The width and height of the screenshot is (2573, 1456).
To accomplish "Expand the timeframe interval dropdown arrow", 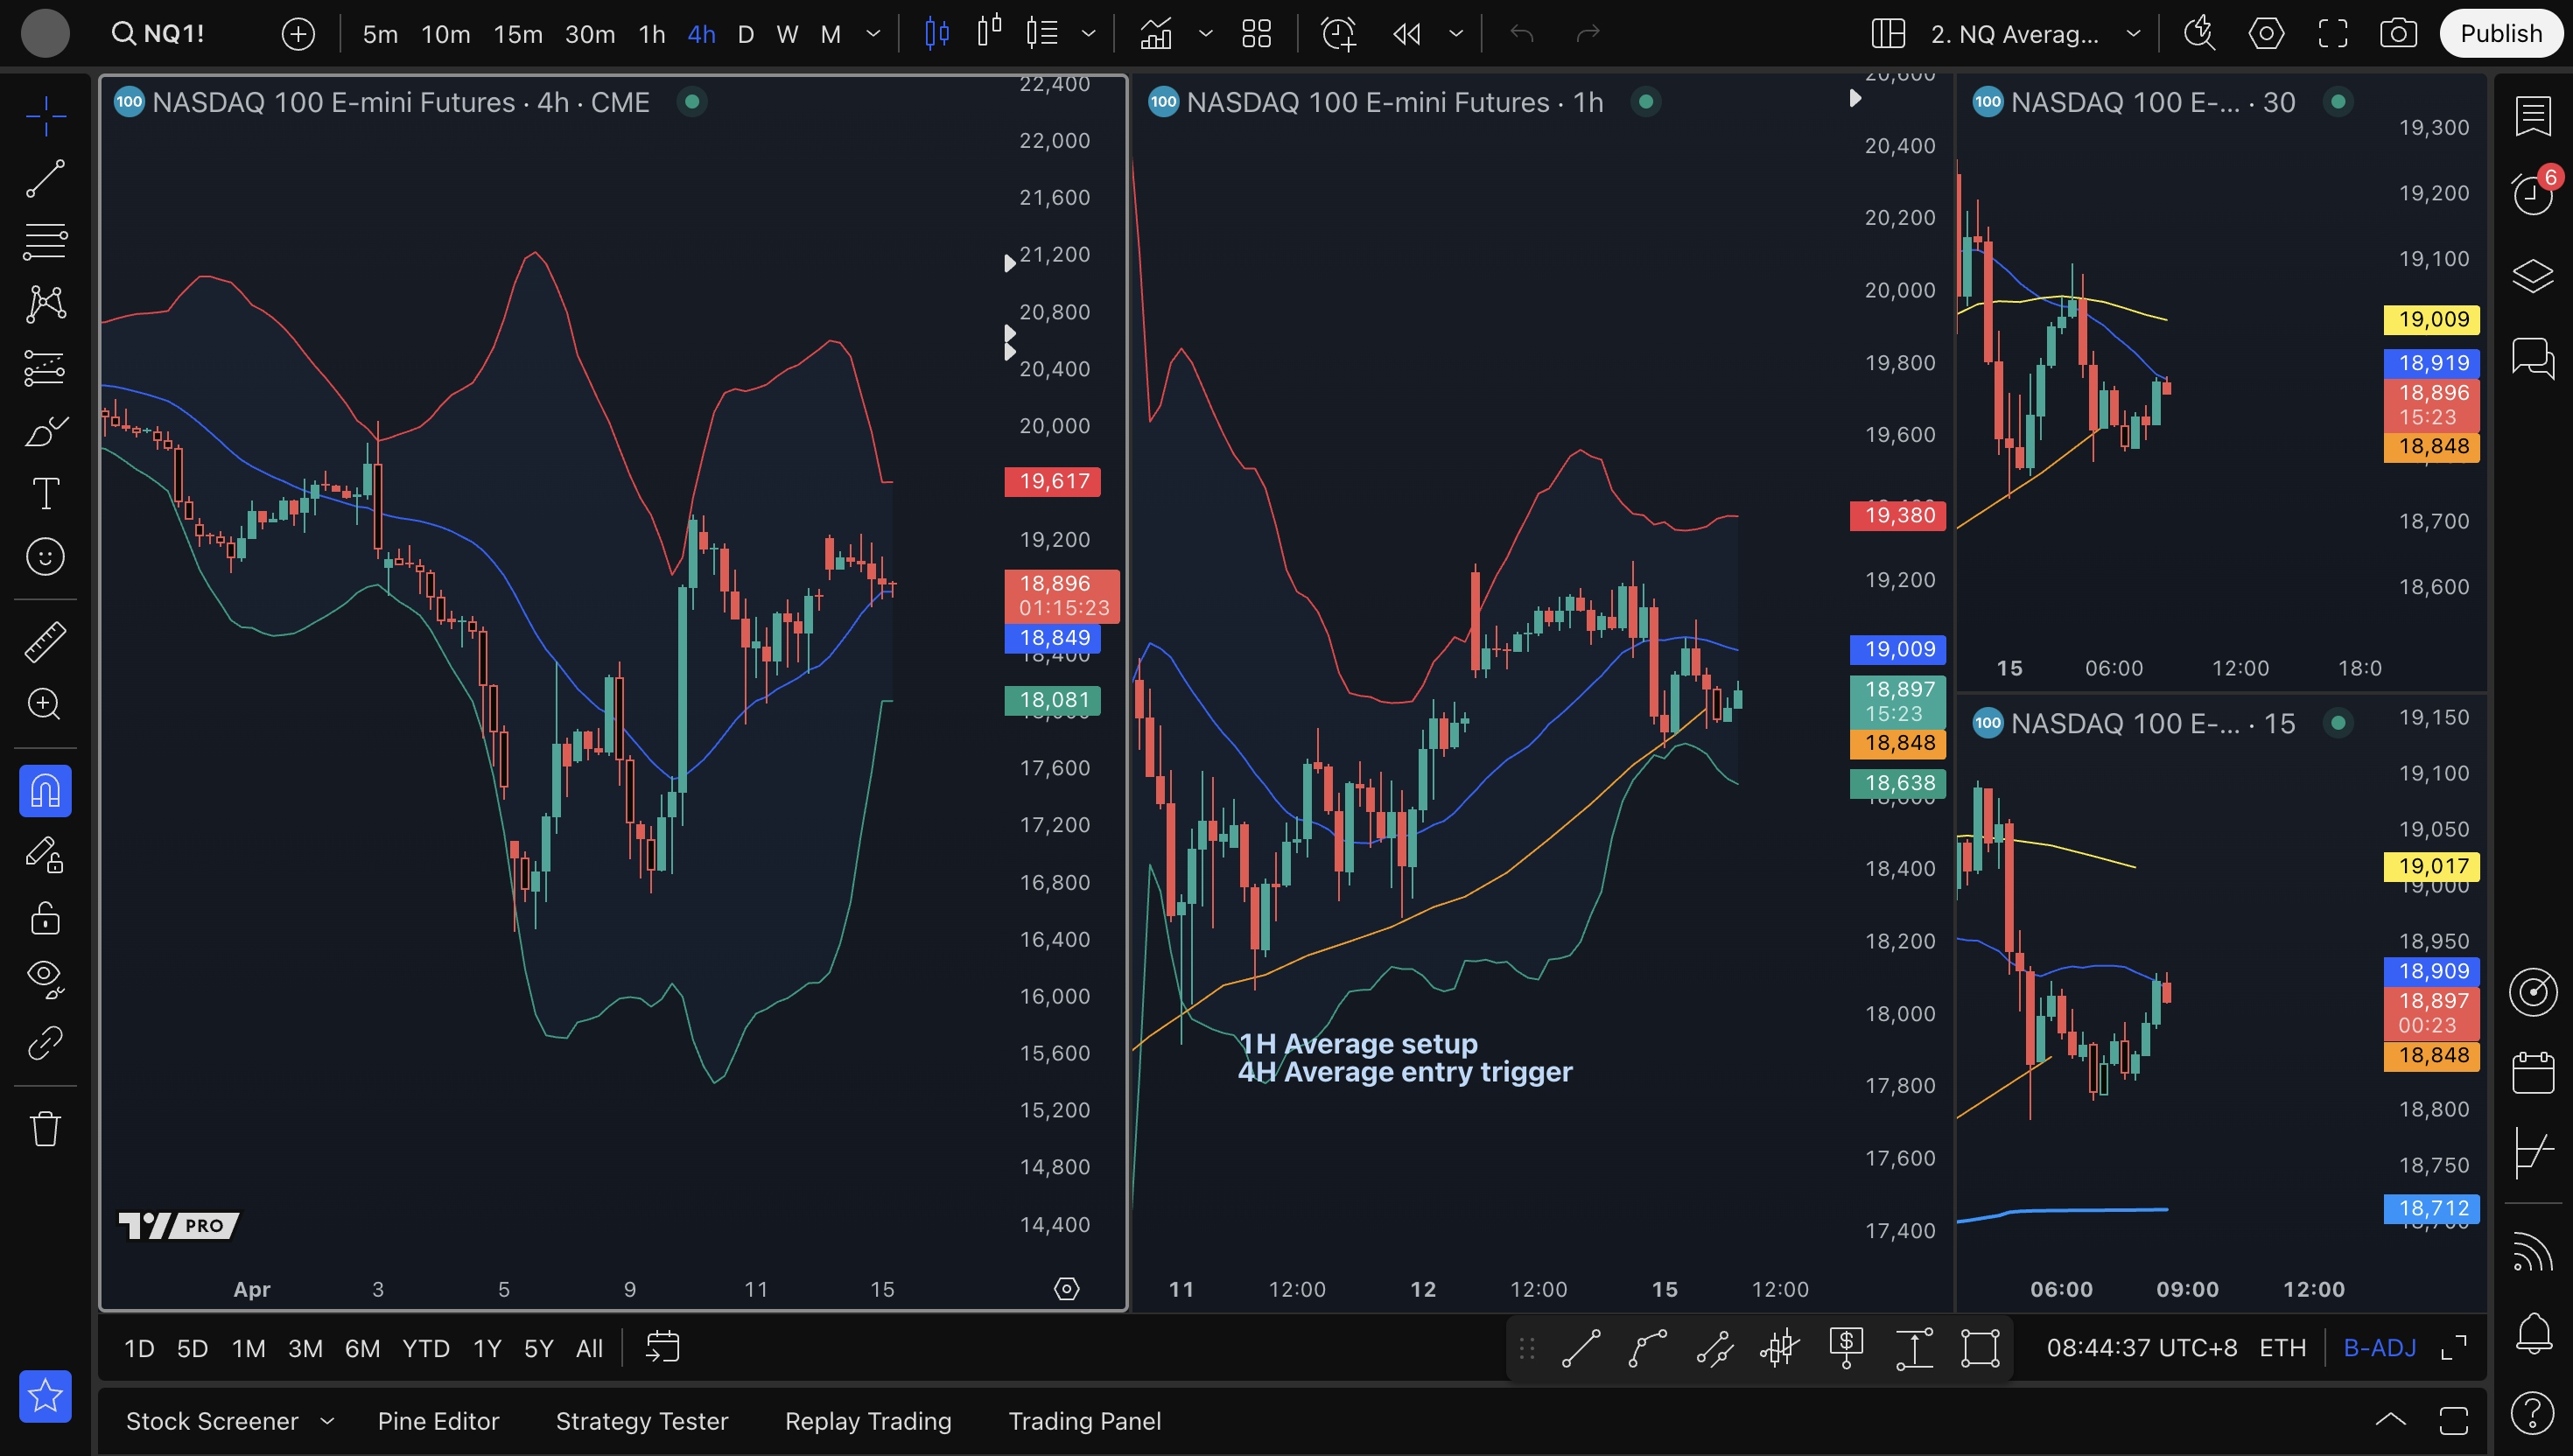I will click(873, 34).
